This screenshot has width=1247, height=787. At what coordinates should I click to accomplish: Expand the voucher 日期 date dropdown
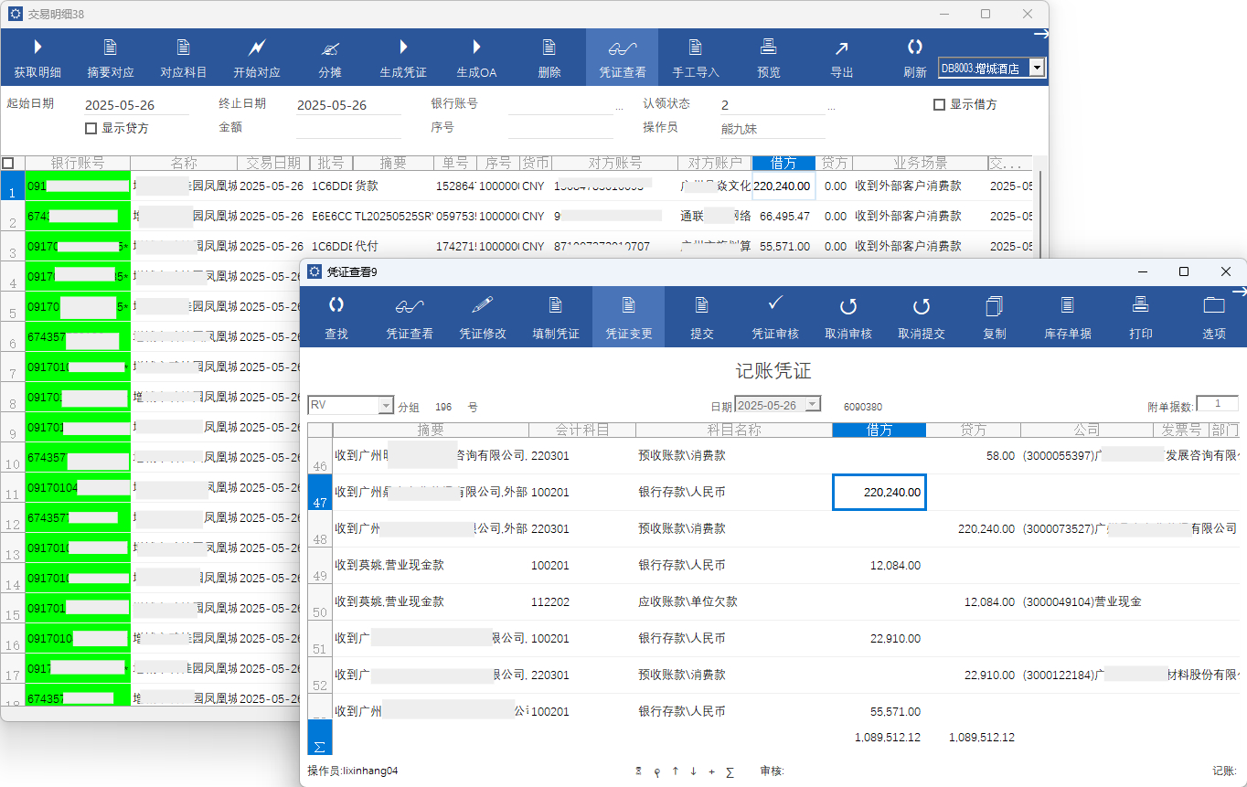813,405
